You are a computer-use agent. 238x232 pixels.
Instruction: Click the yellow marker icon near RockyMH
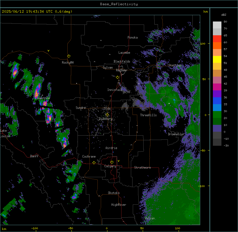(69, 56)
